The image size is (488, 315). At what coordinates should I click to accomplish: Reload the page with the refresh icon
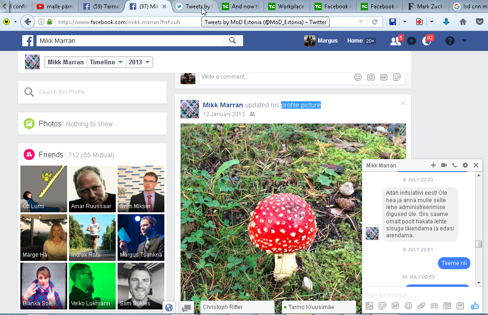point(375,22)
